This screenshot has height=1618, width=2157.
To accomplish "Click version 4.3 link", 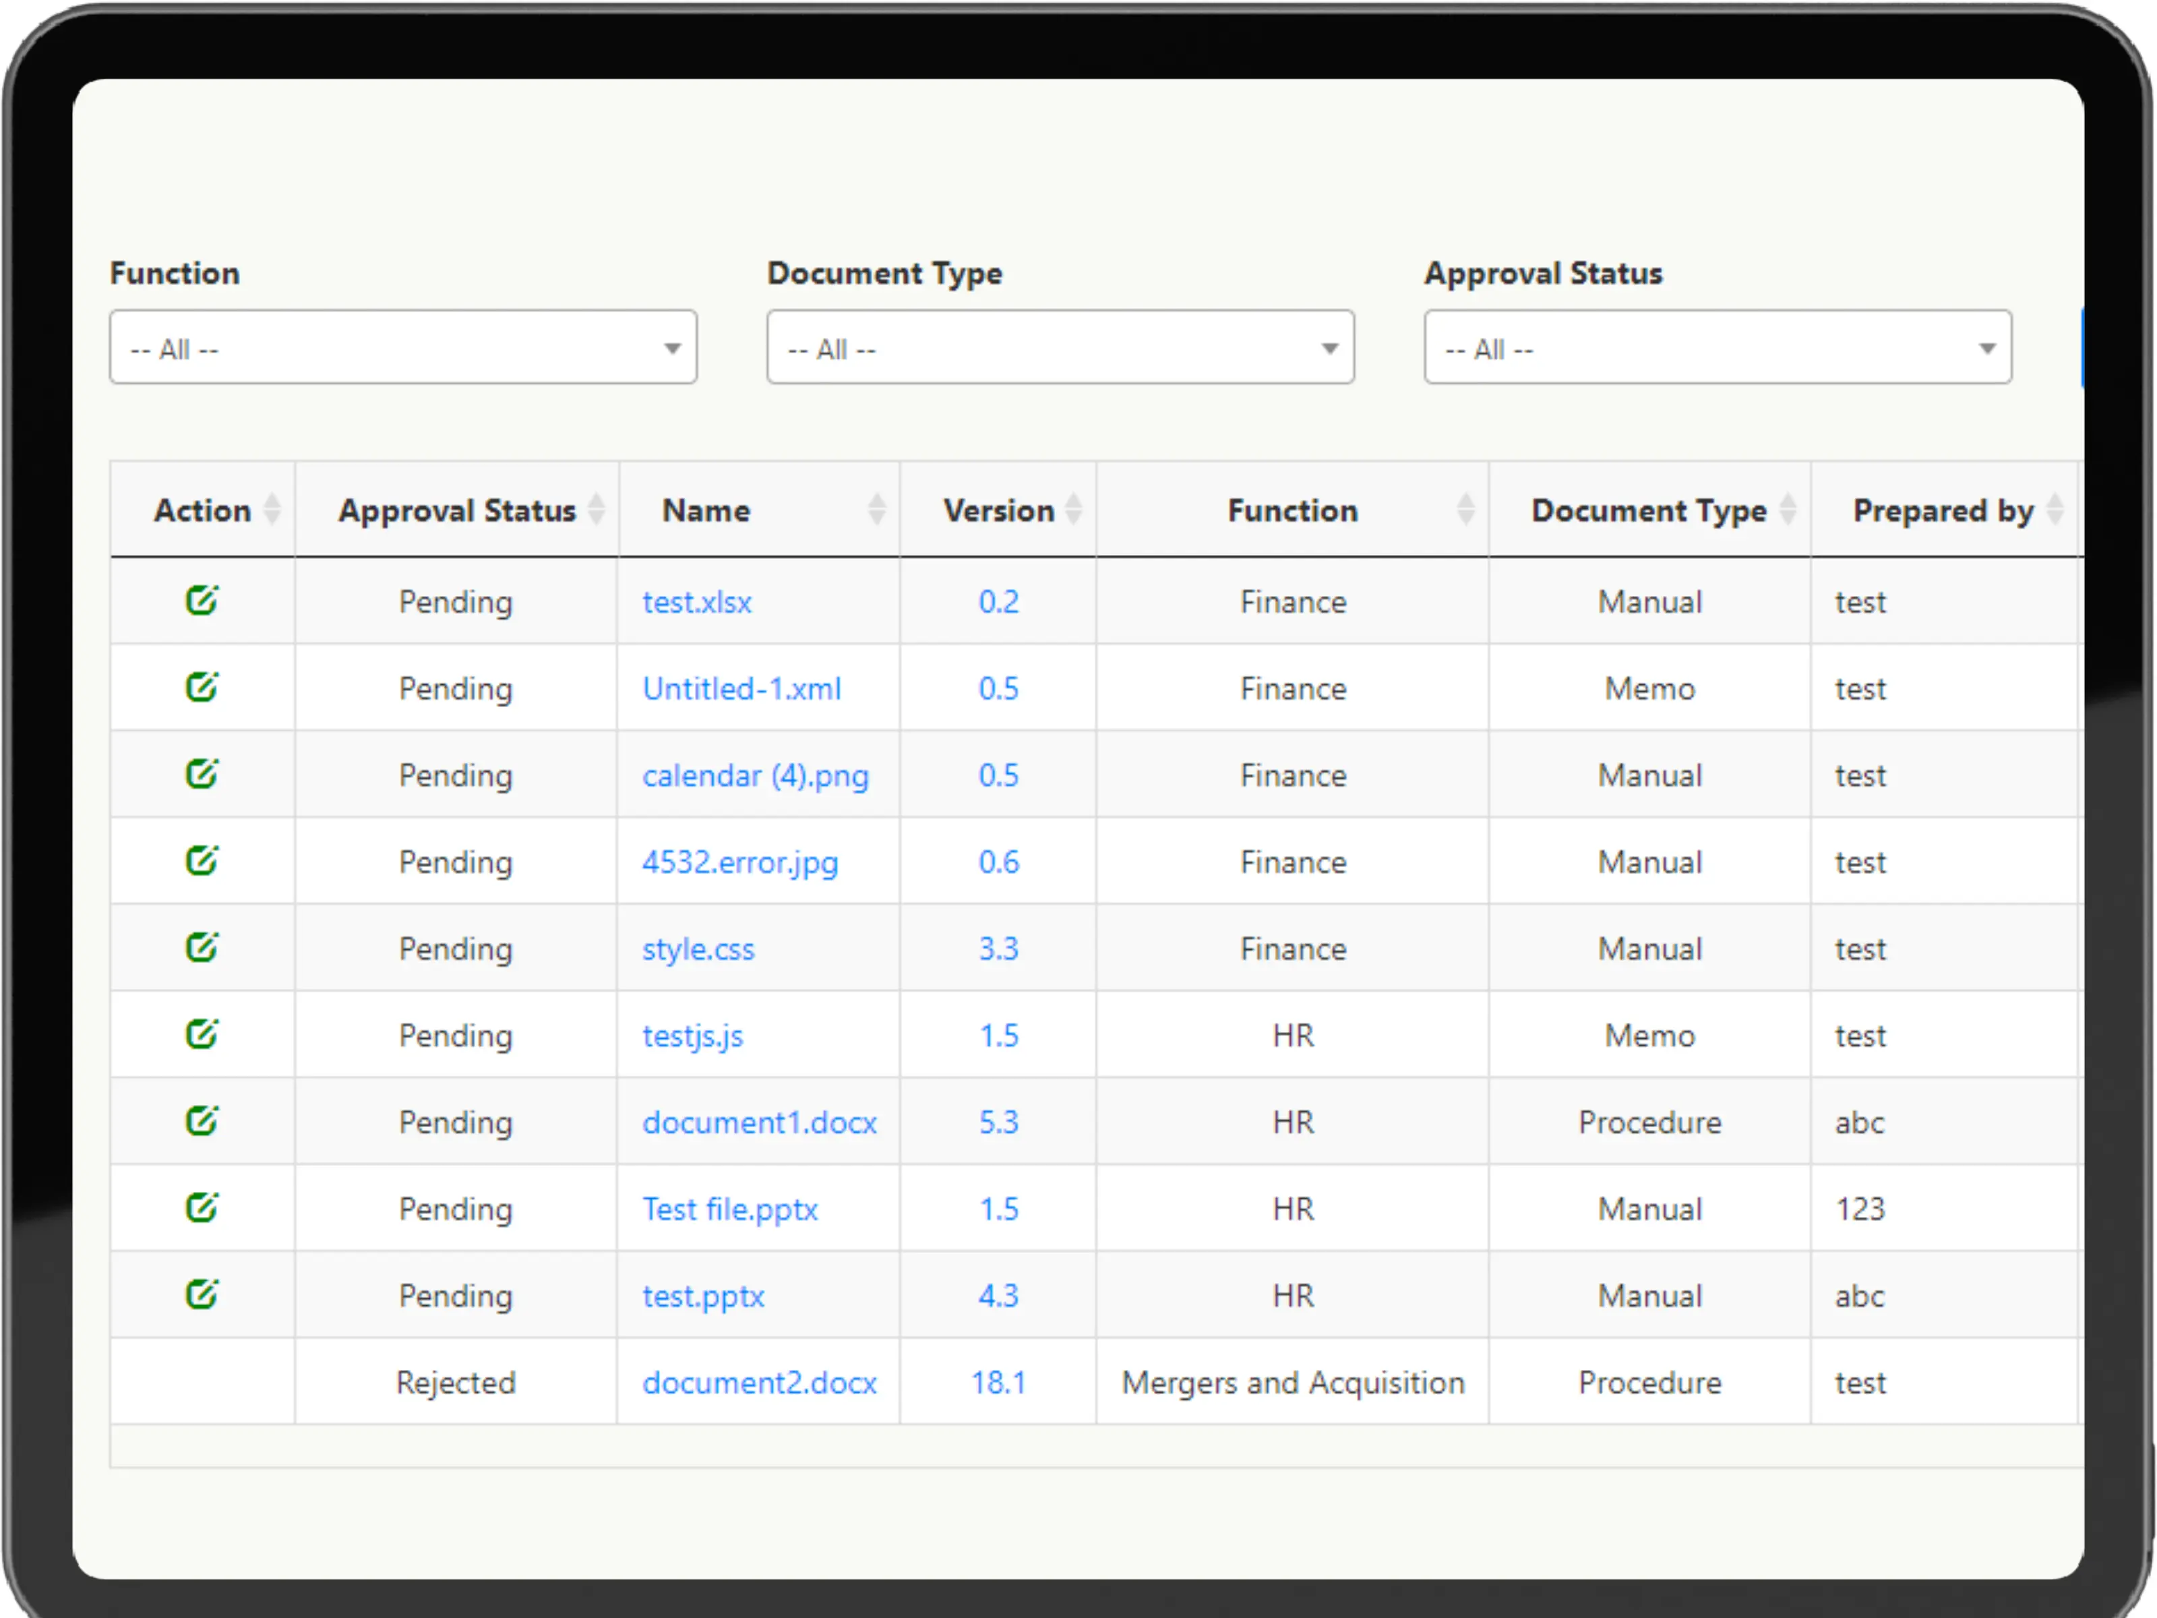I will [x=998, y=1296].
